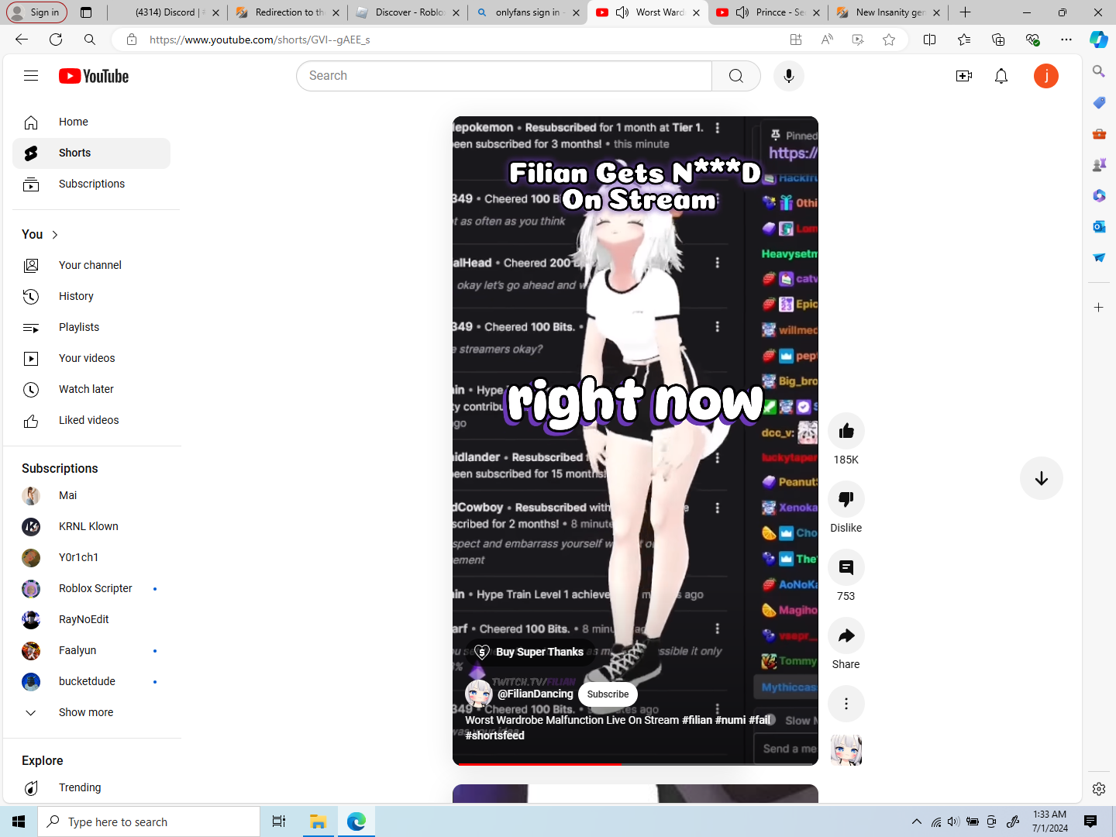The width and height of the screenshot is (1116, 837).
Task: Go to the next Short
Action: coord(1042,478)
